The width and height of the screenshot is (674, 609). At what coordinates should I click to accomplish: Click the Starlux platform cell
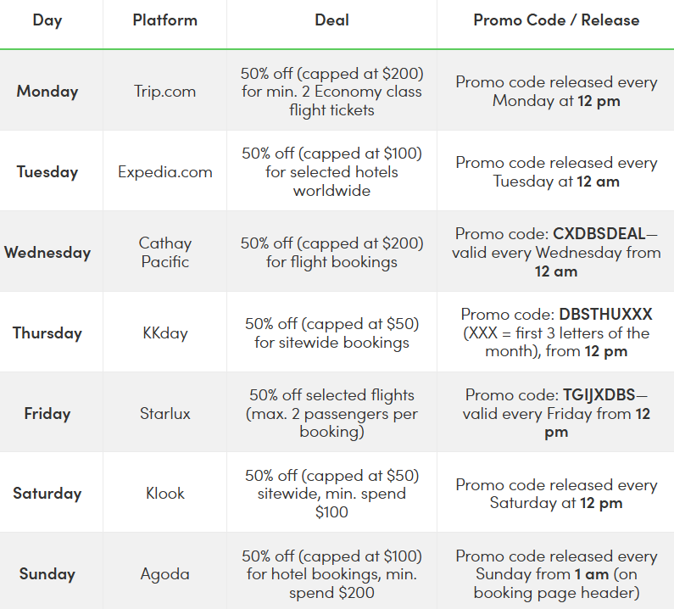pos(164,414)
